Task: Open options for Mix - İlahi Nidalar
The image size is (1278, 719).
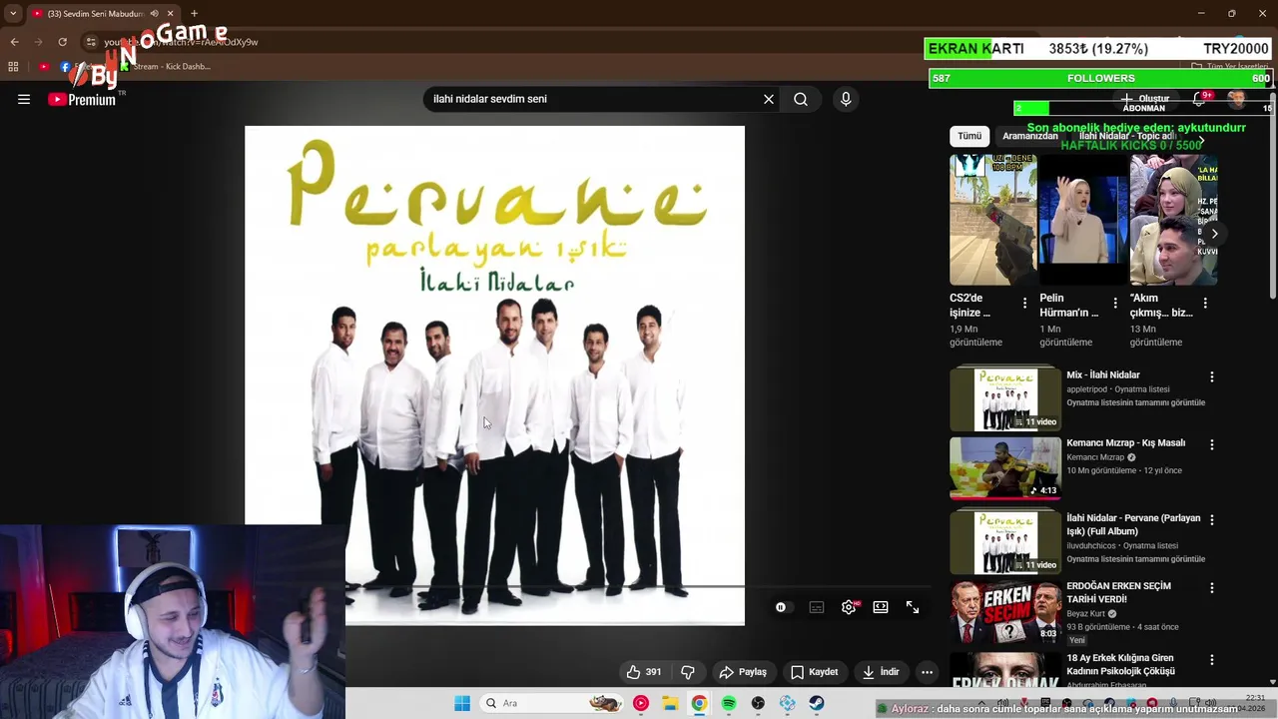Action: click(1212, 377)
